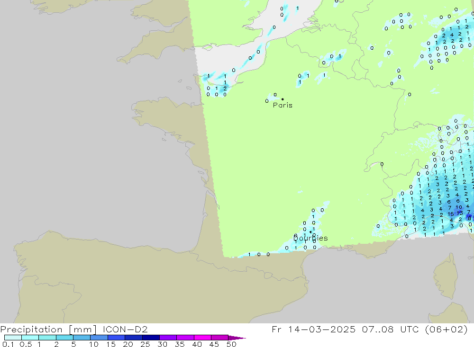Image resolution: width=474 pixels, height=347 pixels.
Task: Click the legend scale label 0.5
Action: (26, 344)
